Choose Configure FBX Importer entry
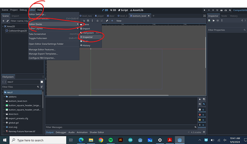The width and height of the screenshot is (247, 144). point(54,58)
